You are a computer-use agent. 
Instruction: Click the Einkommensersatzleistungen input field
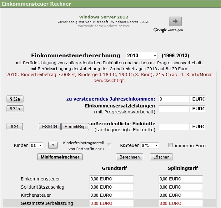[174, 109]
